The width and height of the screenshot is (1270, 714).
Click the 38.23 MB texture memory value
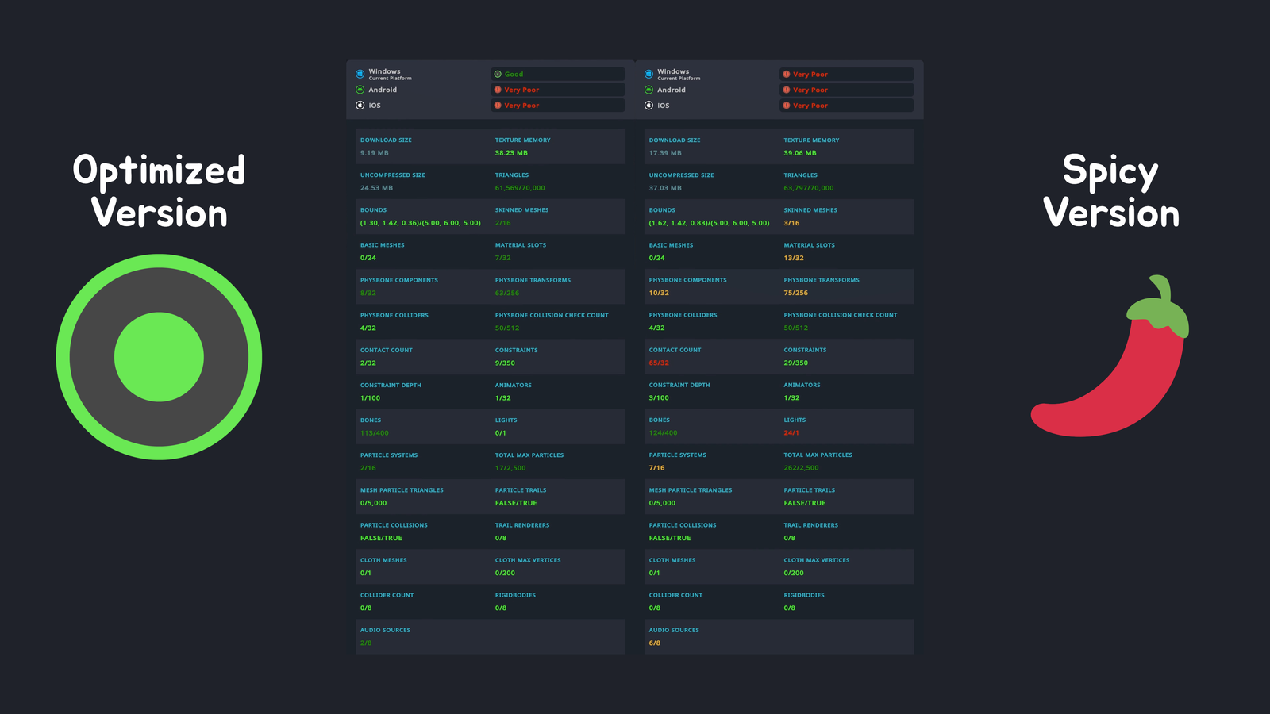coord(511,153)
